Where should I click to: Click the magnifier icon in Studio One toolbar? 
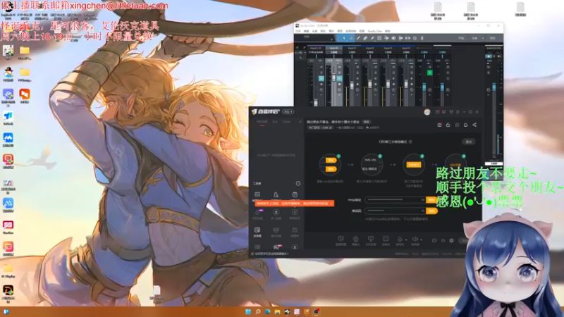pos(415,38)
